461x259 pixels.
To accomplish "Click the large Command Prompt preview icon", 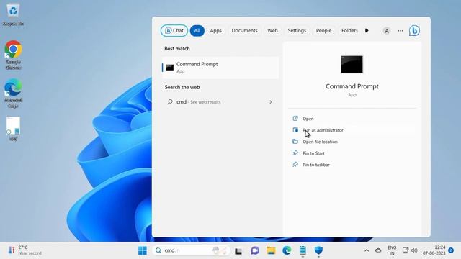I will [x=352, y=64].
